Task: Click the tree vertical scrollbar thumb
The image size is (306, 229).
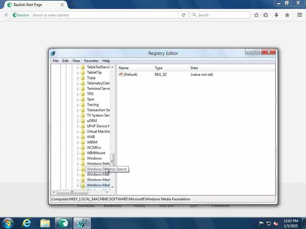Action: coord(112,161)
